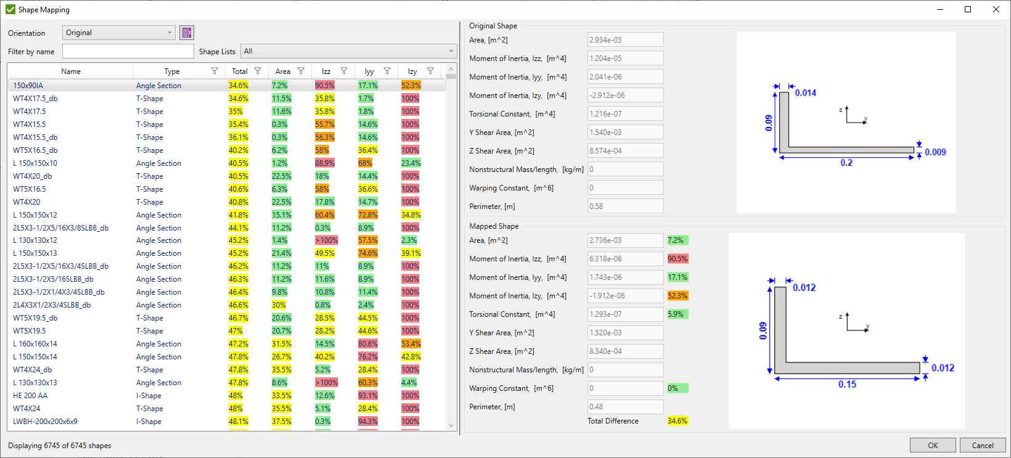Open the Iyy column filter

point(387,72)
